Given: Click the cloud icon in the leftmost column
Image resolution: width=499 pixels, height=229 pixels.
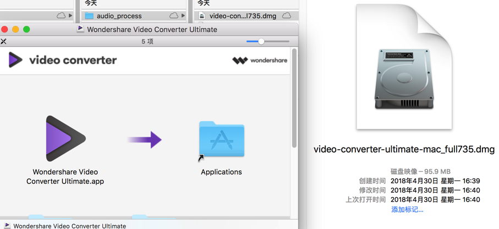Looking at the screenshot, I should coord(61,15).
